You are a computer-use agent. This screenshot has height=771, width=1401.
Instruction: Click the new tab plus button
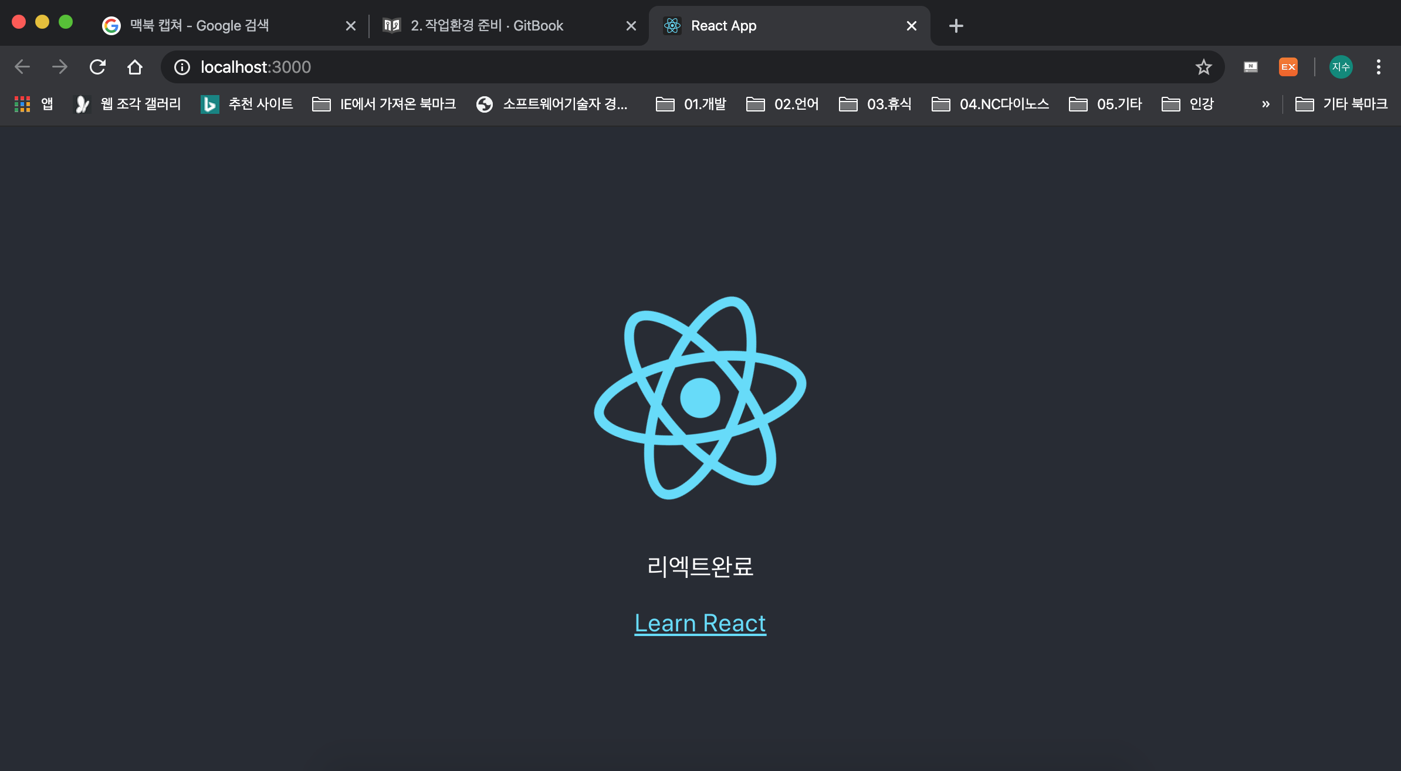pos(956,26)
